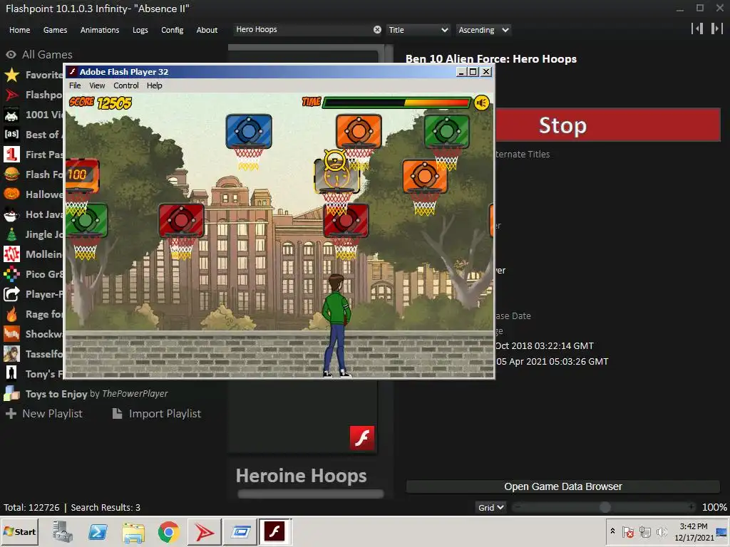Screen dimensions: 730x547
Task: Open the View menu in Flash Player
Action: 97,85
